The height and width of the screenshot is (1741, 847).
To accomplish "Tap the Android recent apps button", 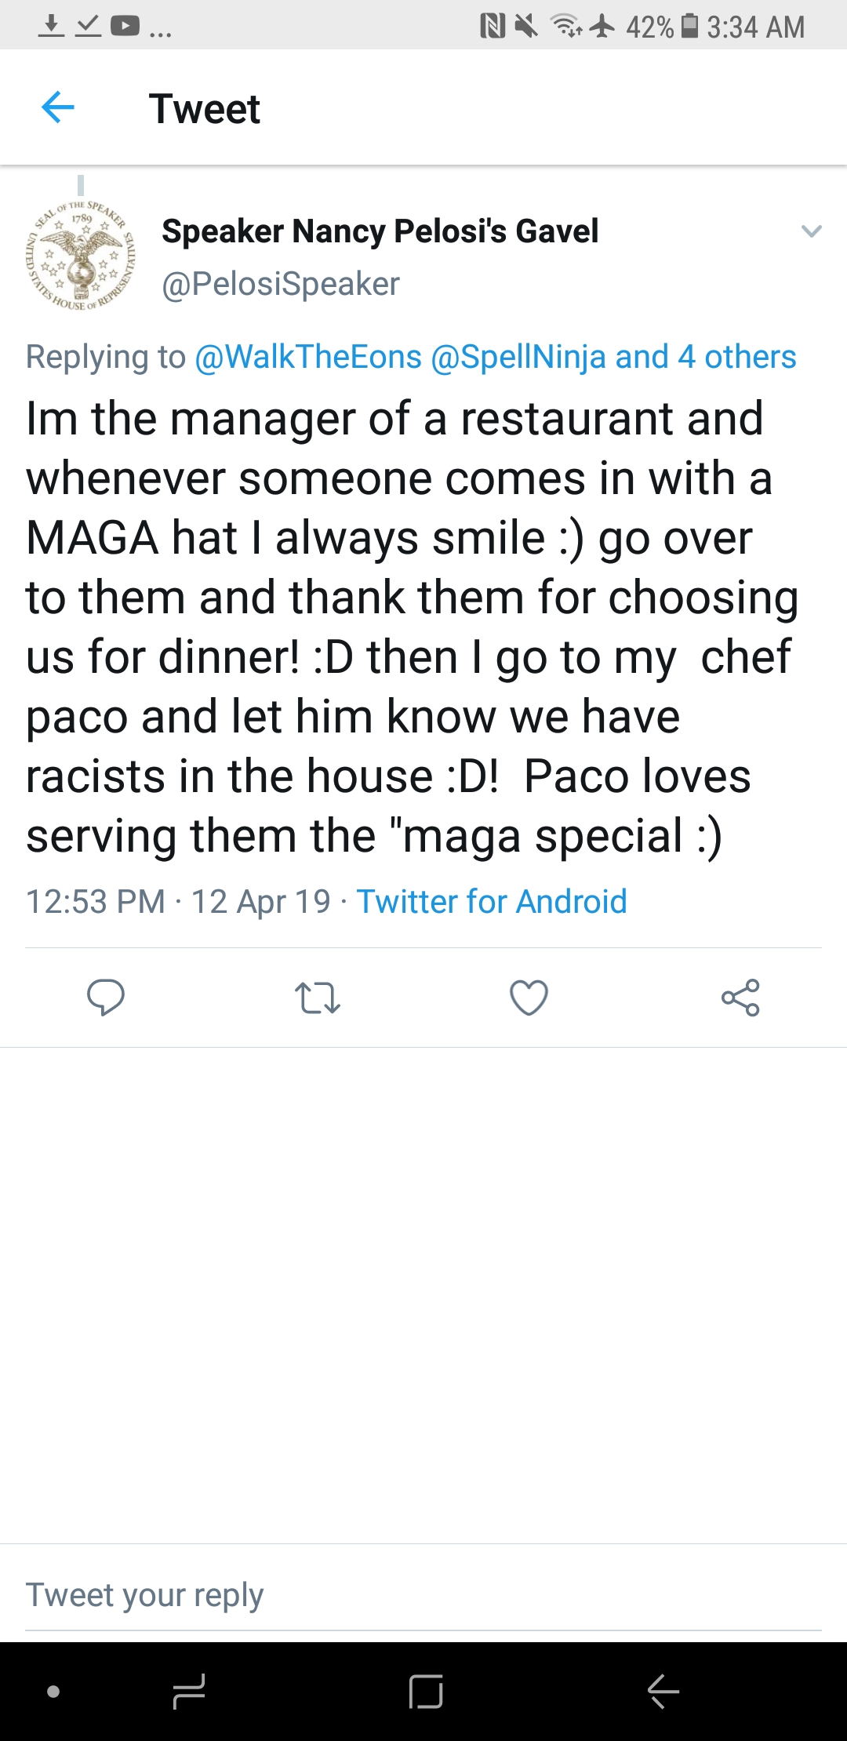I will tap(189, 1692).
